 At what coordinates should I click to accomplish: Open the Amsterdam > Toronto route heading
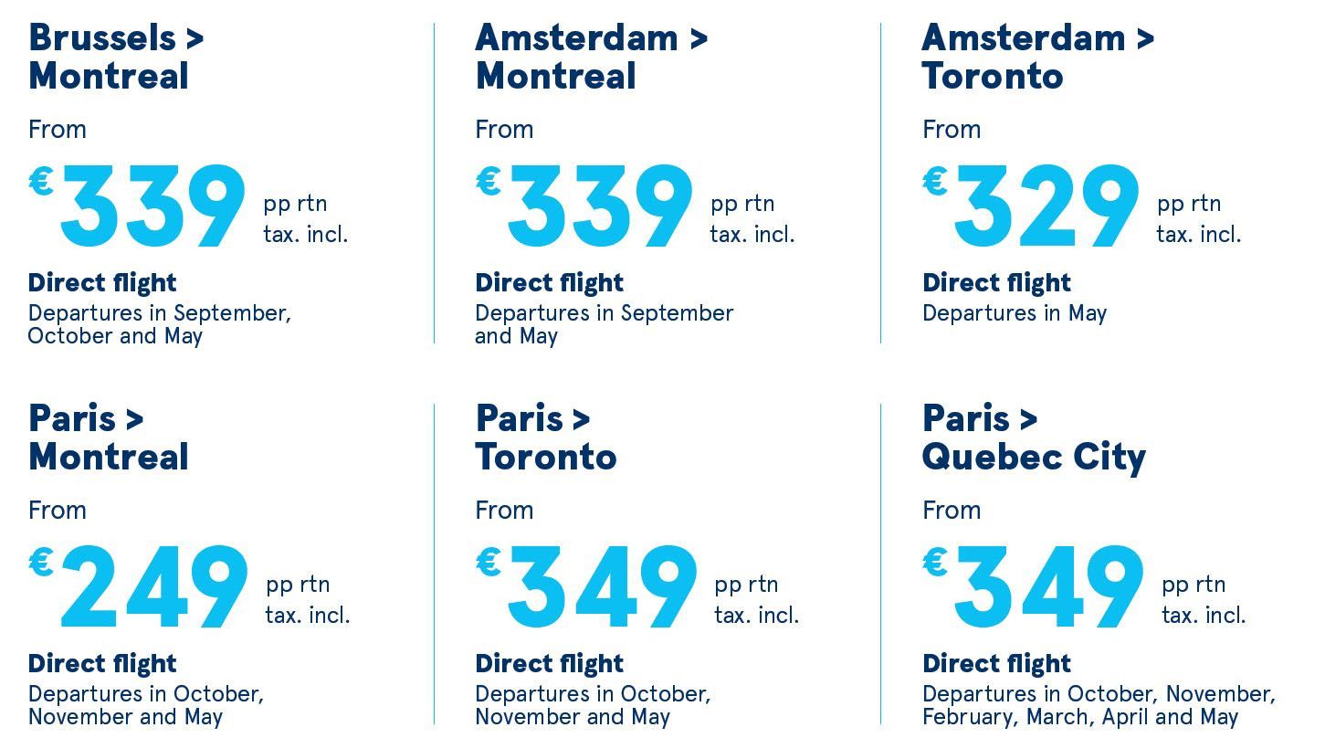(x=1038, y=57)
